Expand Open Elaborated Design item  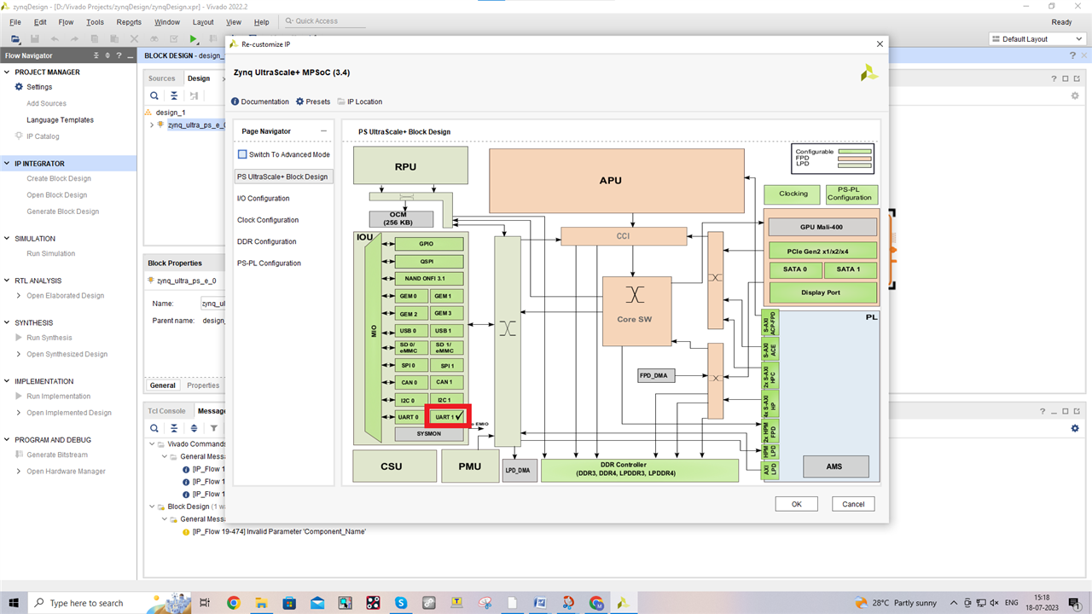click(19, 296)
